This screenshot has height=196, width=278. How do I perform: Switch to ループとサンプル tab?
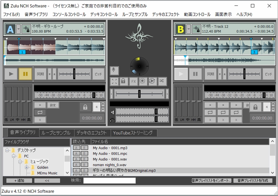[56, 133]
